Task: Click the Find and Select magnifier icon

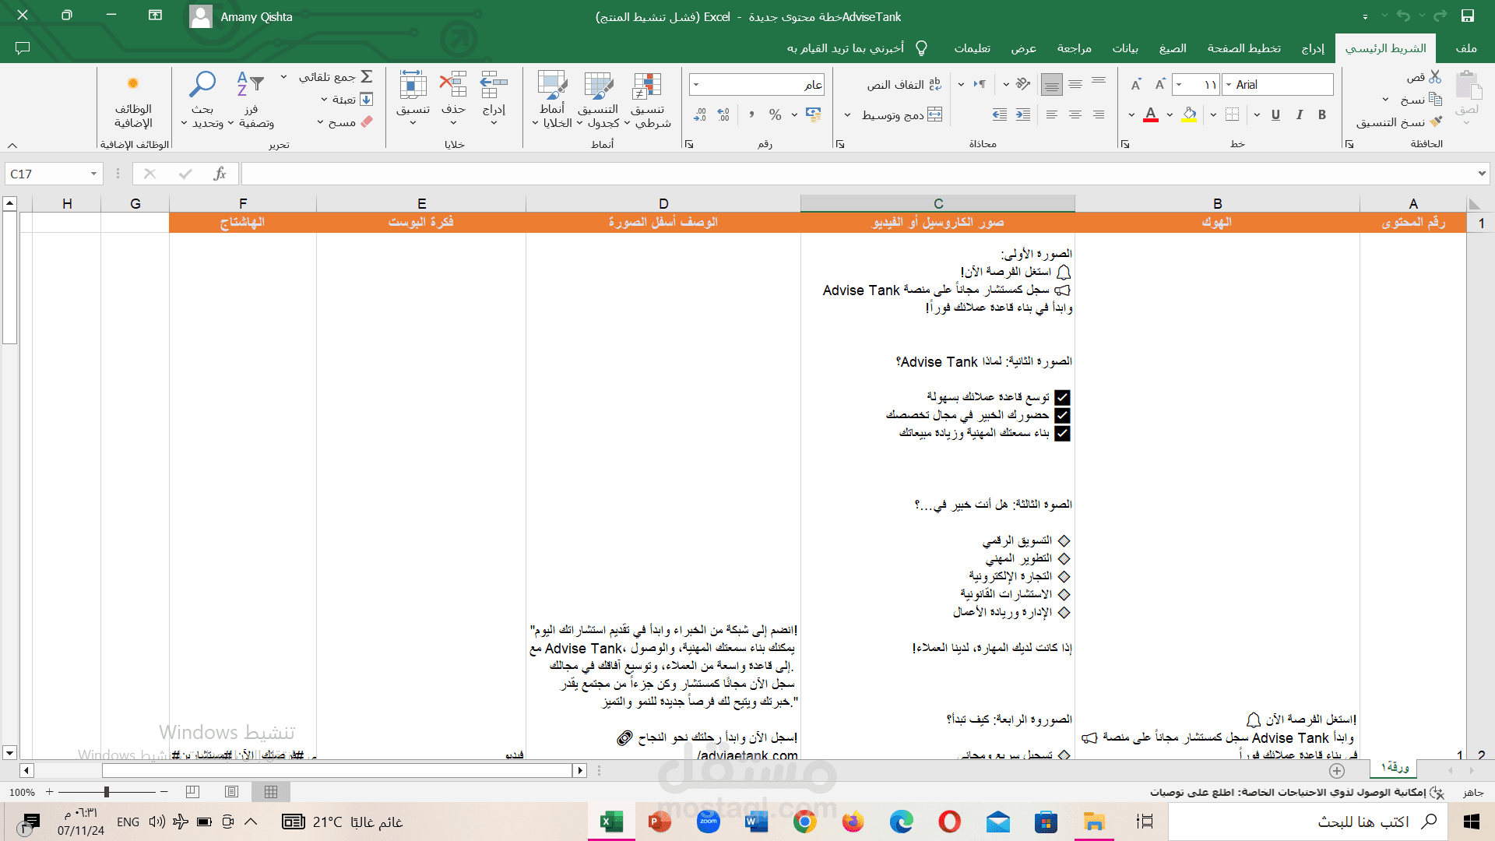Action: pyautogui.click(x=202, y=84)
